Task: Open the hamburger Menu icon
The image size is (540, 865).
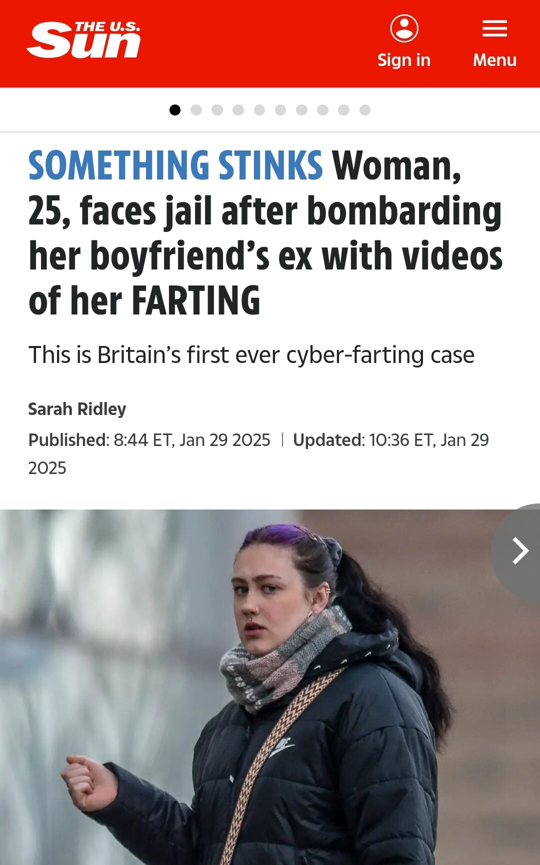Action: pyautogui.click(x=494, y=28)
